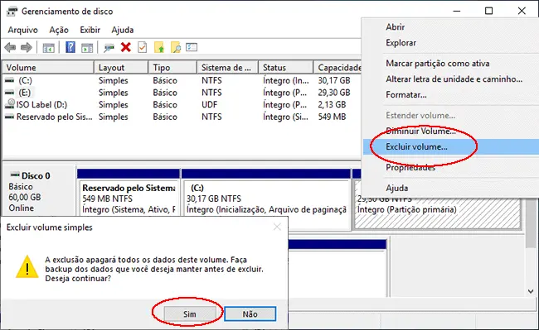
Task: Choose Formatar... from the context menu
Action: point(406,94)
